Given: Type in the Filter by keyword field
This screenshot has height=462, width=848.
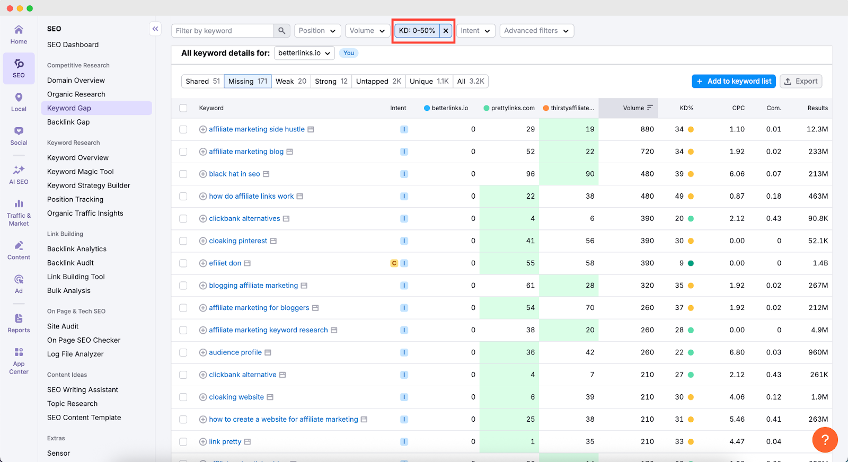Looking at the screenshot, I should tap(223, 31).
